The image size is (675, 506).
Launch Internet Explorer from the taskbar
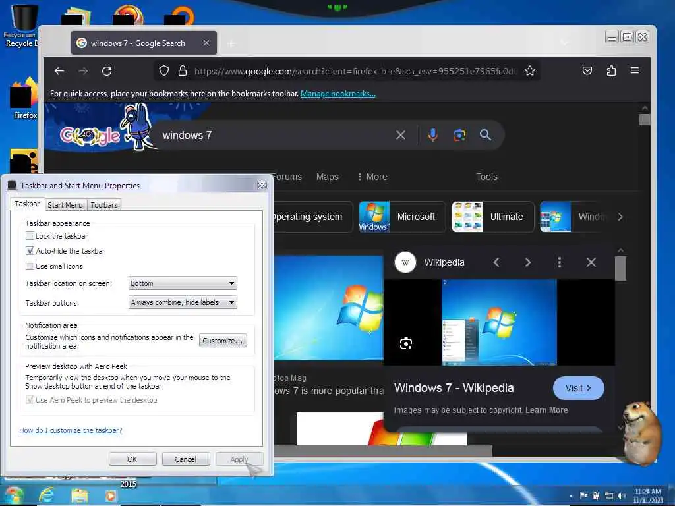coord(47,495)
